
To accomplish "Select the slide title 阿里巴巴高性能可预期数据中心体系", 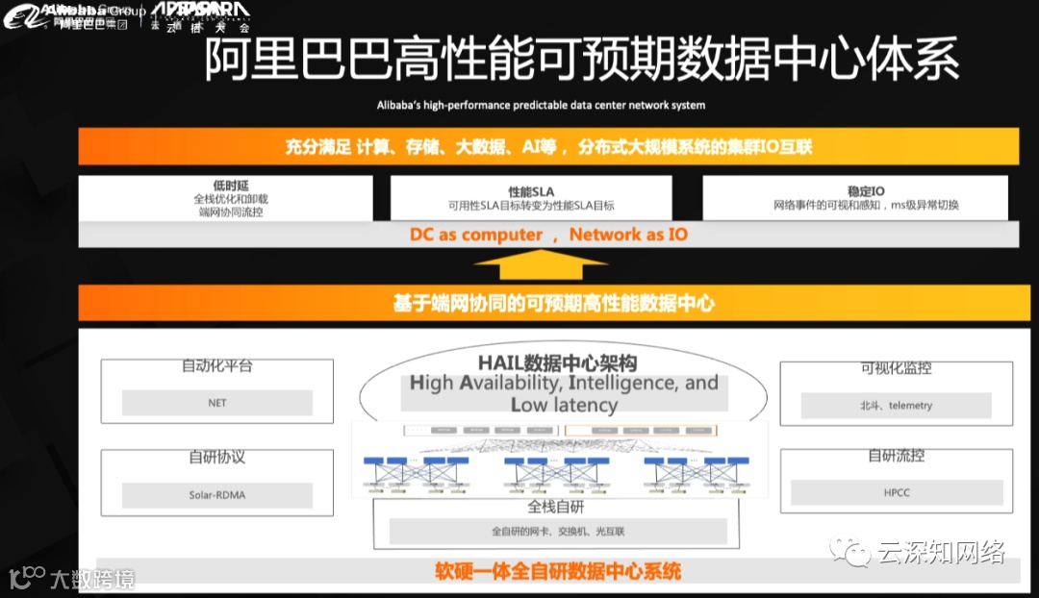I will click(x=582, y=59).
